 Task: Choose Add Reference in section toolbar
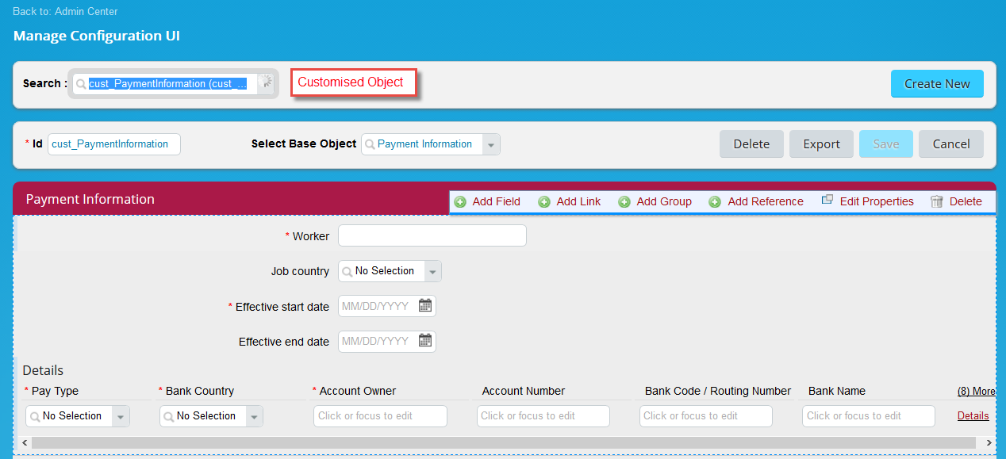tap(766, 201)
